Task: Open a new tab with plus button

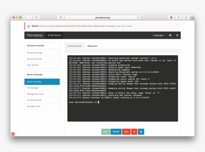Action: pyautogui.click(x=192, y=18)
